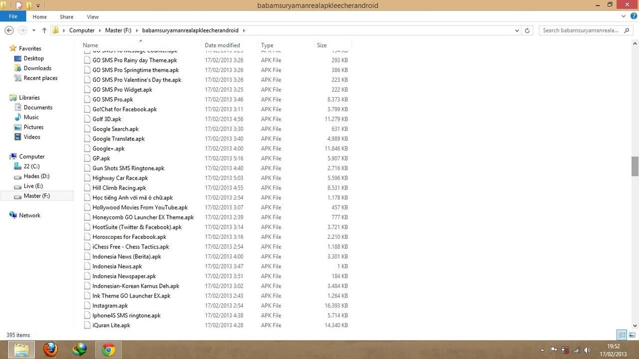Select file name Indonesia Newspaper.apk
This screenshot has width=639, height=359.
[x=124, y=276]
